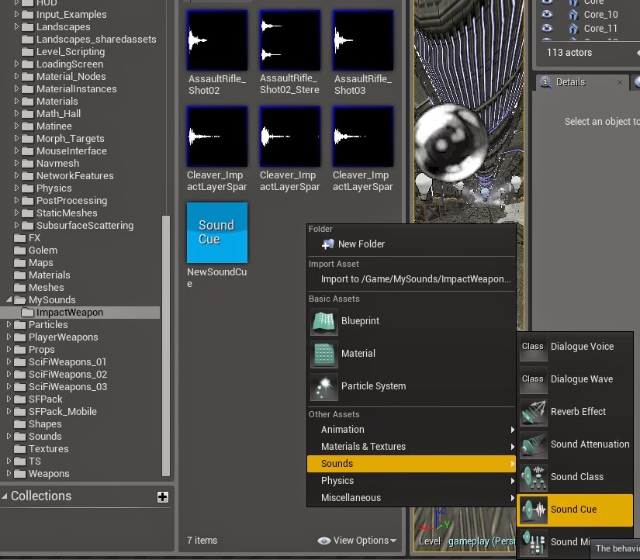Expand the SFPack_Mobile folder
Screen dimensions: 640x560
tap(9, 411)
